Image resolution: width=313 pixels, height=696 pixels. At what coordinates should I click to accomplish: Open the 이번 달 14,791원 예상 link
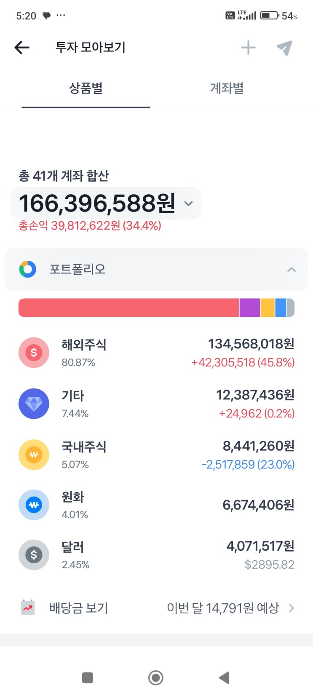click(x=223, y=608)
